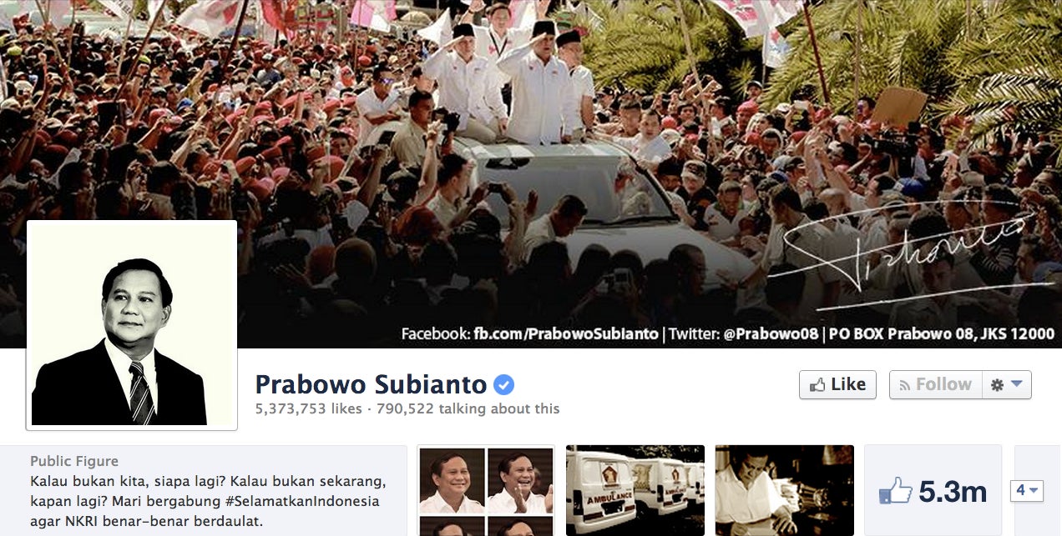Click the big thumbs-up icon beside 5.3m
The width and height of the screenshot is (1062, 536).
pos(895,491)
